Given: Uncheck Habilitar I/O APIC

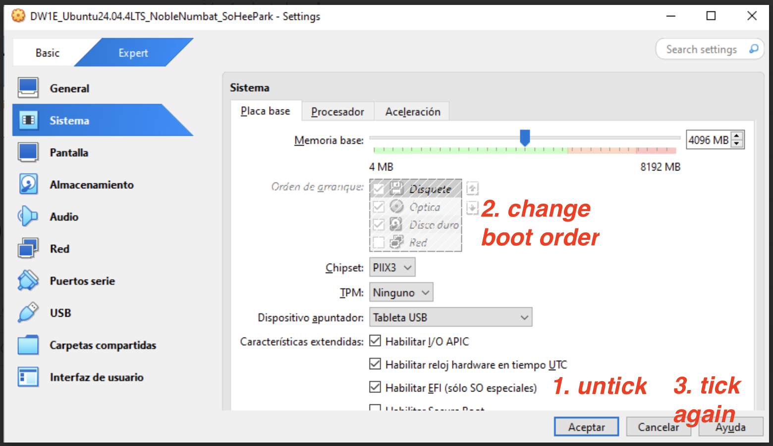Looking at the screenshot, I should [x=375, y=341].
